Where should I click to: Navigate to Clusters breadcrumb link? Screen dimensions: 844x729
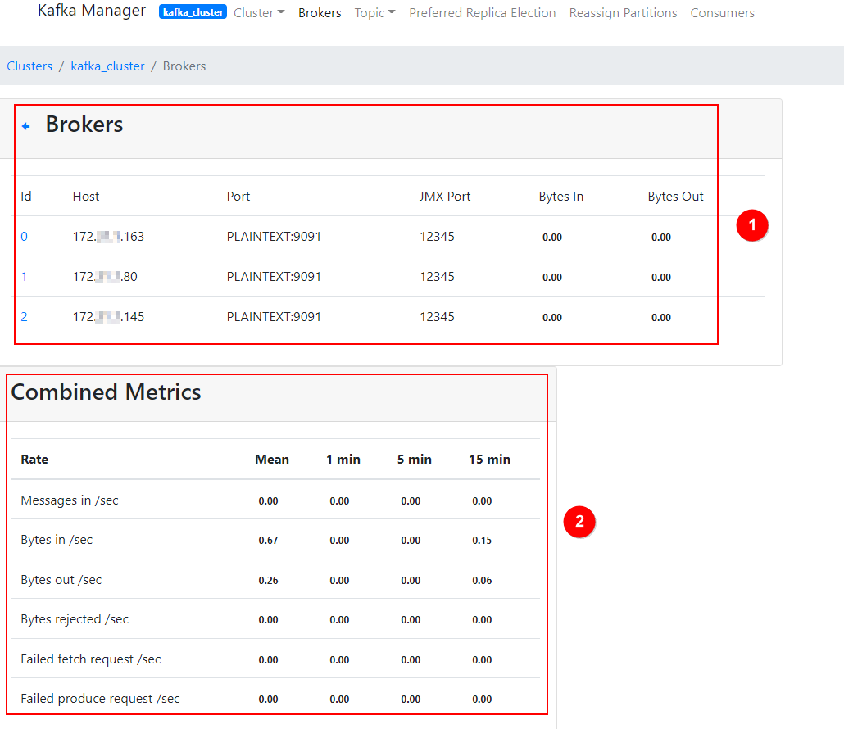tap(29, 66)
